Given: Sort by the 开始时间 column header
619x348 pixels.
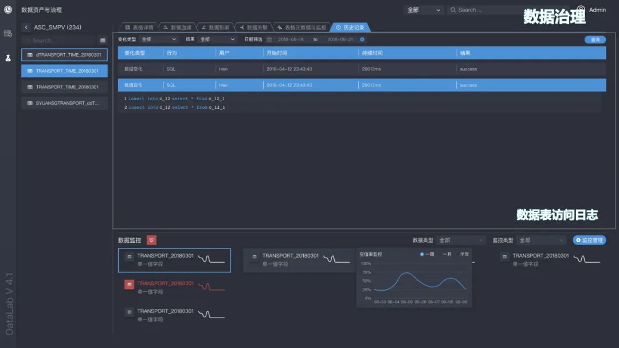Looking at the screenshot, I should (277, 53).
